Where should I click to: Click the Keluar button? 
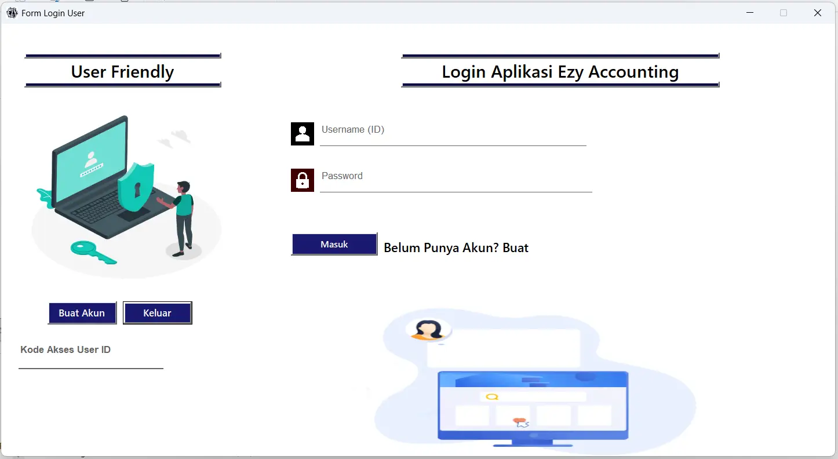158,313
